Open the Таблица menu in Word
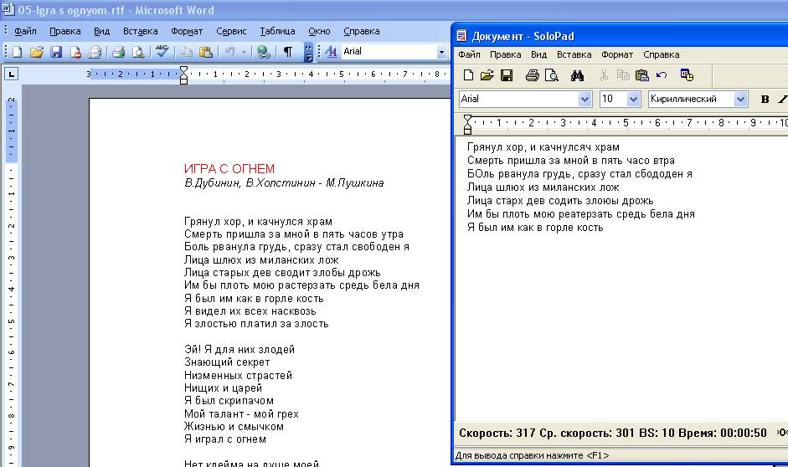788x467 pixels. tap(277, 31)
